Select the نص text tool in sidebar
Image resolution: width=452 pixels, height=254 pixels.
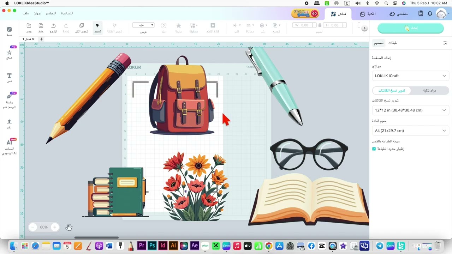pyautogui.click(x=9, y=78)
